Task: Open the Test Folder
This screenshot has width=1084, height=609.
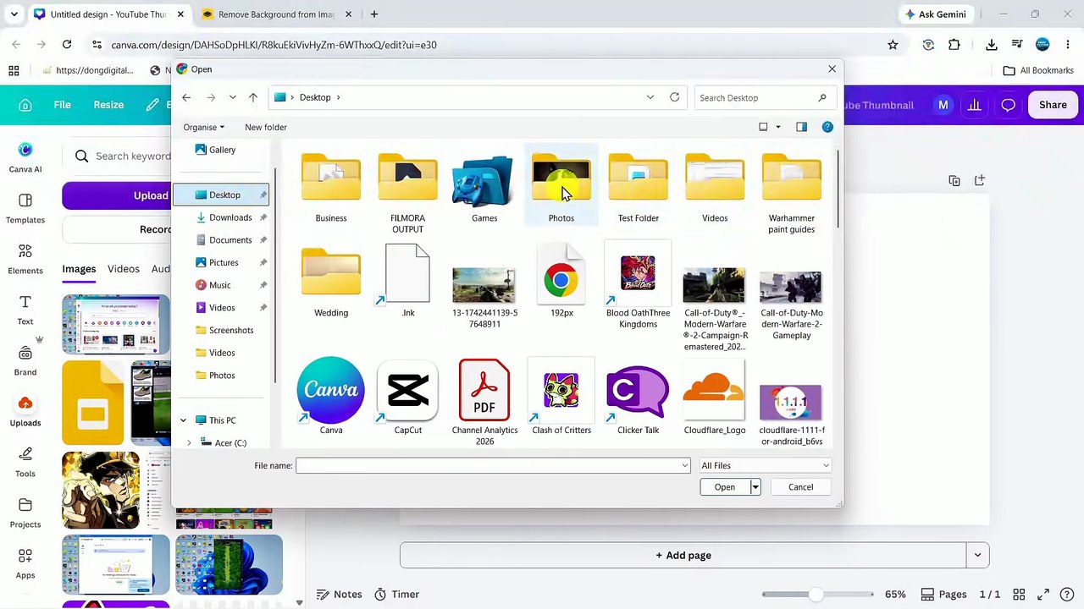Action: point(638,187)
